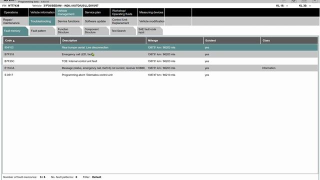Sort by Existent column header

tap(232, 40)
